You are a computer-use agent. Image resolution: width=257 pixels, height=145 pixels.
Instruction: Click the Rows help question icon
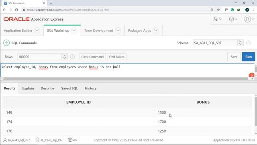click(72, 57)
